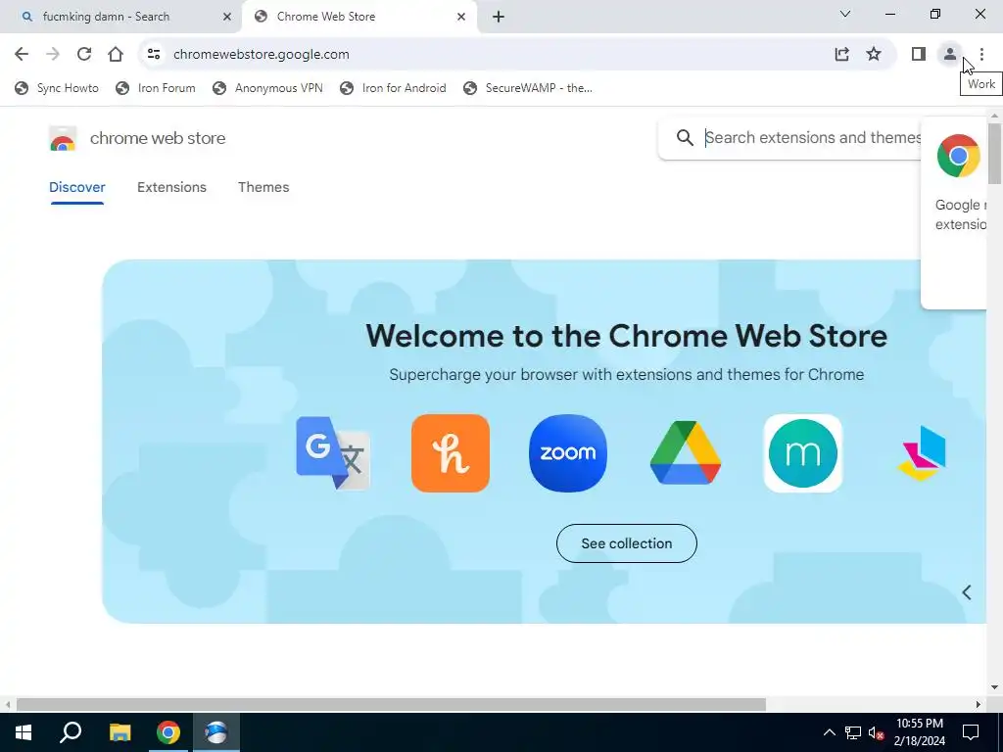
Task: Bookmark this tab with star icon
Action: coord(874,55)
